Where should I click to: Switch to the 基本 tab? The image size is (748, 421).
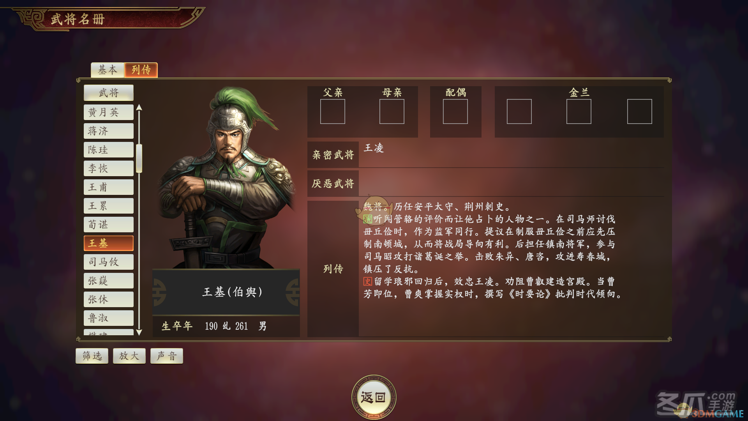(x=108, y=70)
